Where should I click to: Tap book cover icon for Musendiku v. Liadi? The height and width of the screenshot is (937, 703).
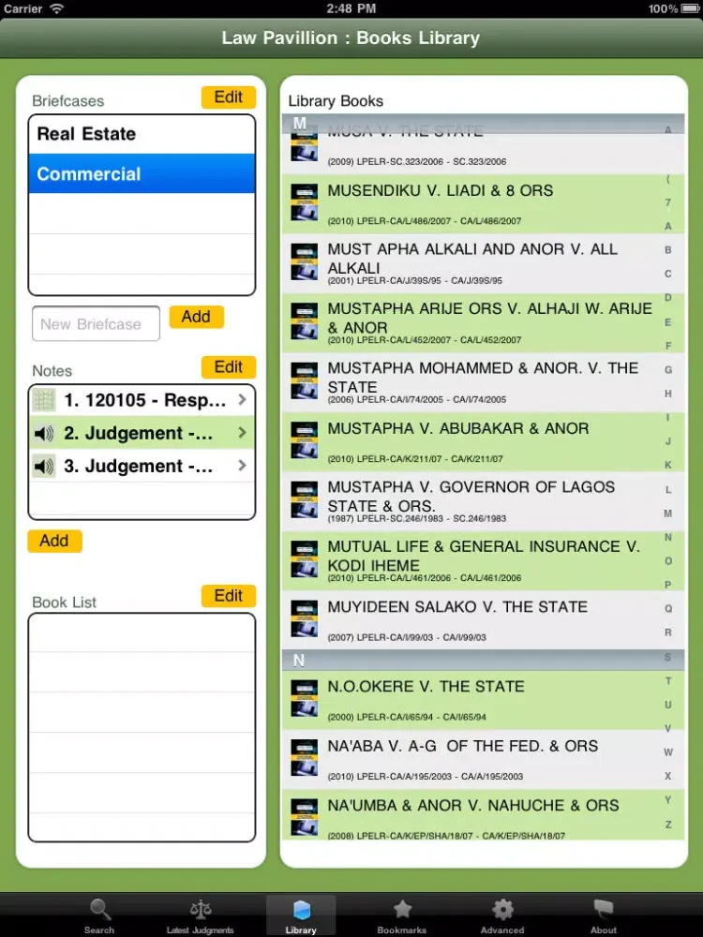pyautogui.click(x=305, y=202)
